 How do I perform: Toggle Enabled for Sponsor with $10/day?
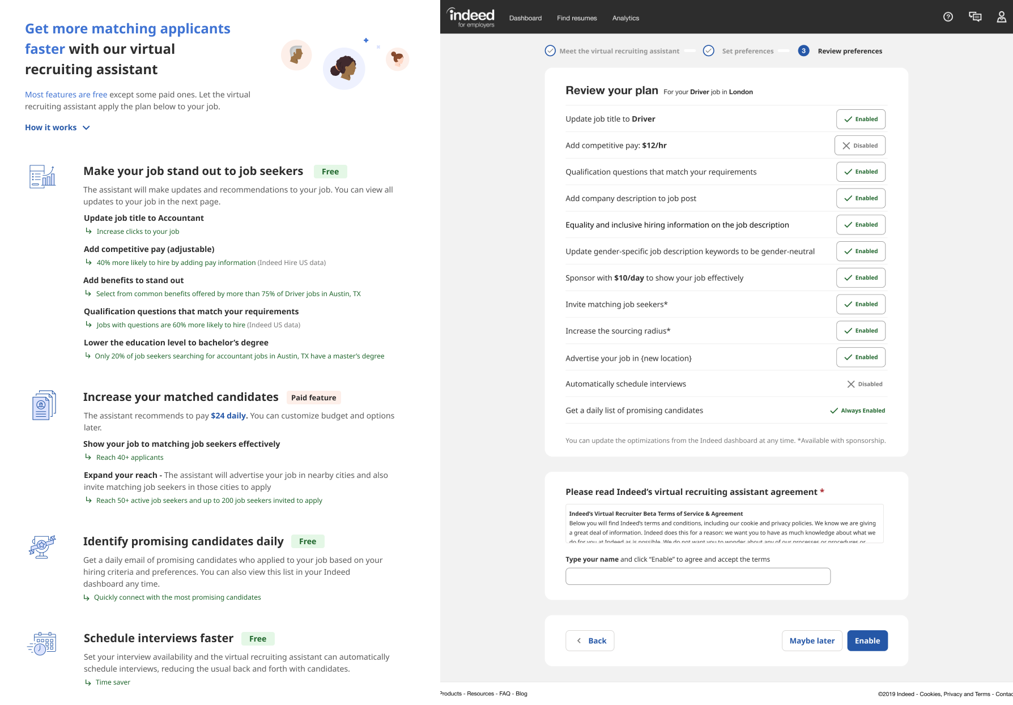pyautogui.click(x=861, y=278)
